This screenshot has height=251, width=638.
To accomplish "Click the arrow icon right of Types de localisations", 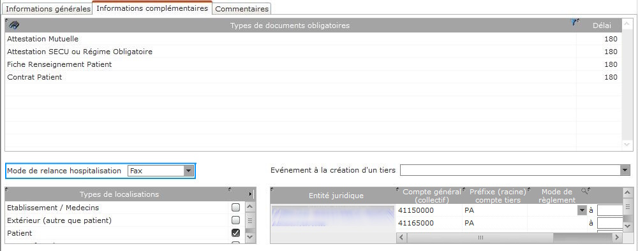I will point(251,194).
